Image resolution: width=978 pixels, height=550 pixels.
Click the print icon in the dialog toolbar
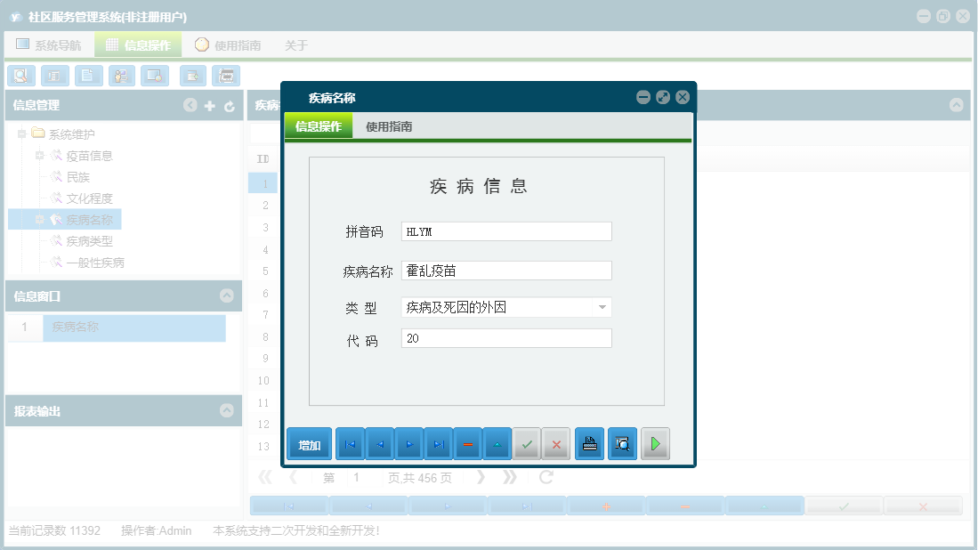click(588, 443)
